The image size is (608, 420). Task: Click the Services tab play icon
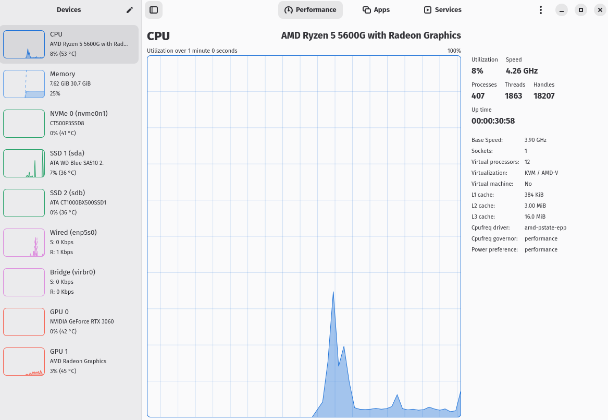click(428, 10)
